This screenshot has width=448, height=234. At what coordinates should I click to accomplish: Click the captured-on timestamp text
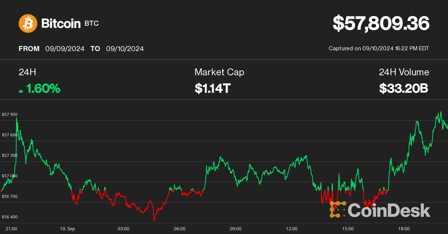[x=379, y=49]
